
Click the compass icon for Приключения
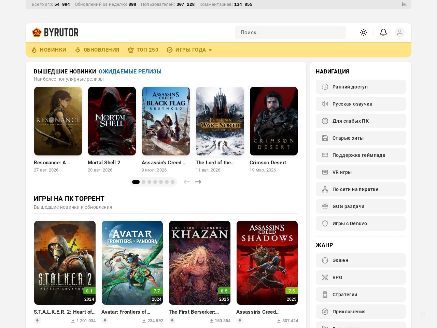[325, 312]
